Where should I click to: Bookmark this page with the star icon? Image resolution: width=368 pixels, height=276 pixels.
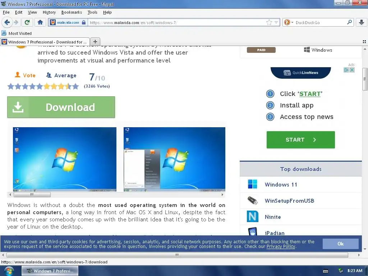[x=269, y=22]
